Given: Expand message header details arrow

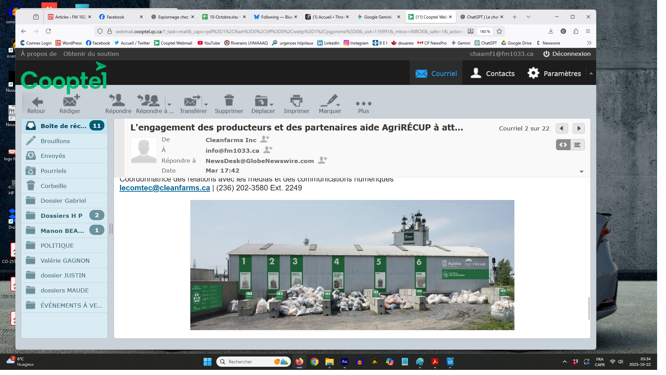Looking at the screenshot, I should [581, 172].
